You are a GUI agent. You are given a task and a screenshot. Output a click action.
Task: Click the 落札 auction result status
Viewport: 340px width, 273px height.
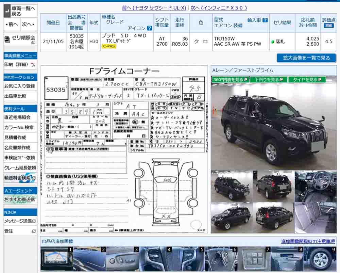pyautogui.click(x=280, y=42)
